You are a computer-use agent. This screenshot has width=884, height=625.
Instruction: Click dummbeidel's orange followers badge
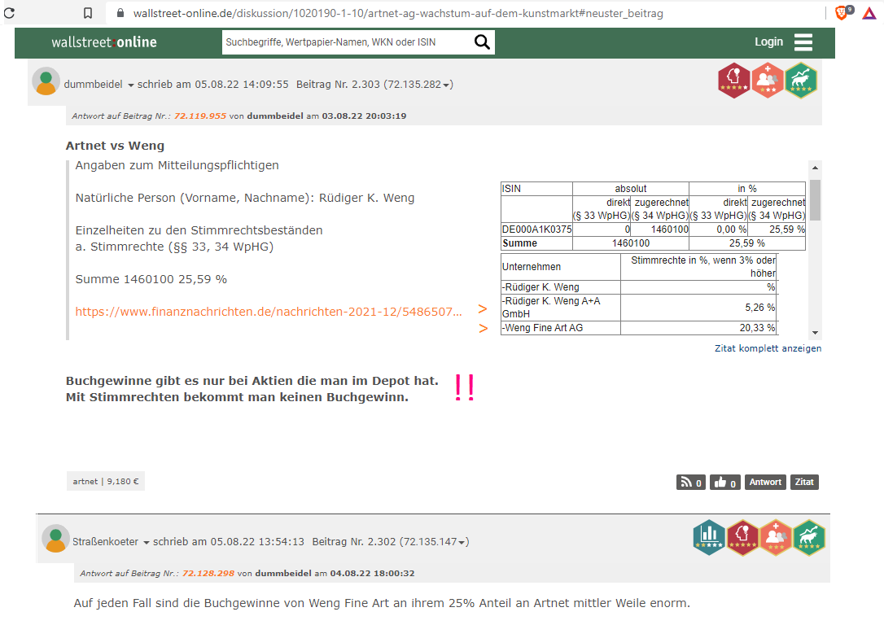tap(768, 80)
